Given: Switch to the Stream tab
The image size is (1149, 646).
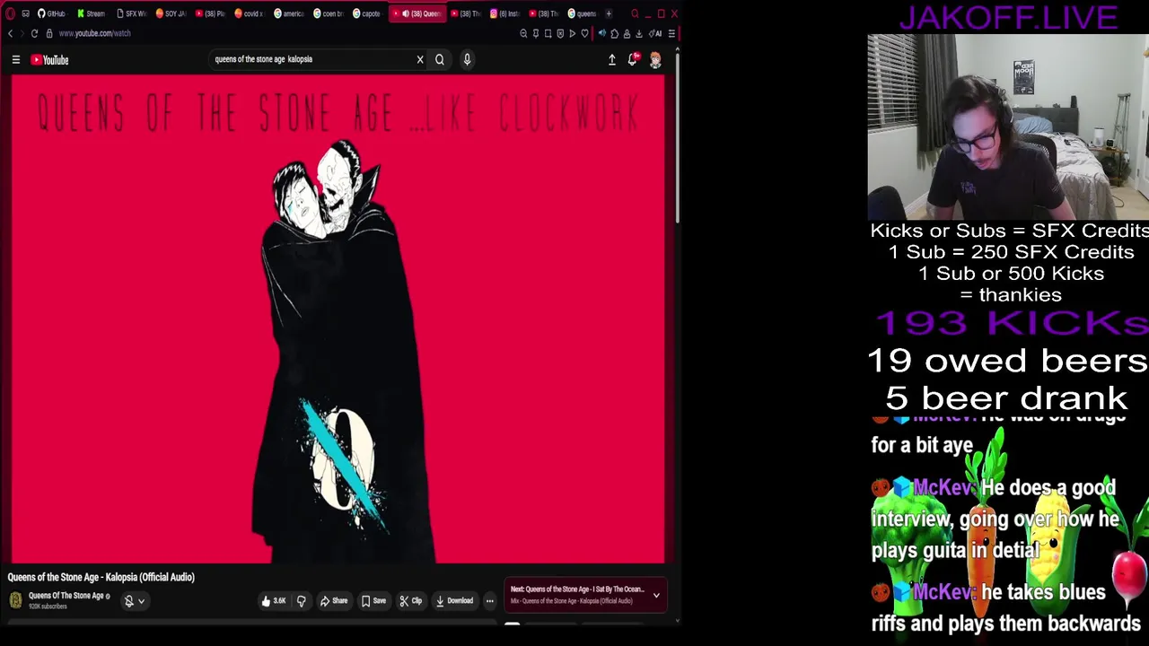Looking at the screenshot, I should click(x=91, y=13).
